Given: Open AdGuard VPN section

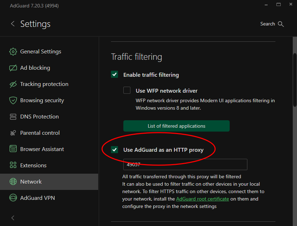Looking at the screenshot, I should 49,198.
